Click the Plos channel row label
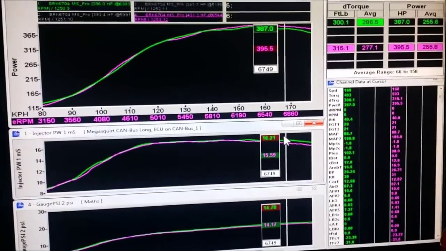The width and height of the screenshot is (446, 251). [333, 153]
